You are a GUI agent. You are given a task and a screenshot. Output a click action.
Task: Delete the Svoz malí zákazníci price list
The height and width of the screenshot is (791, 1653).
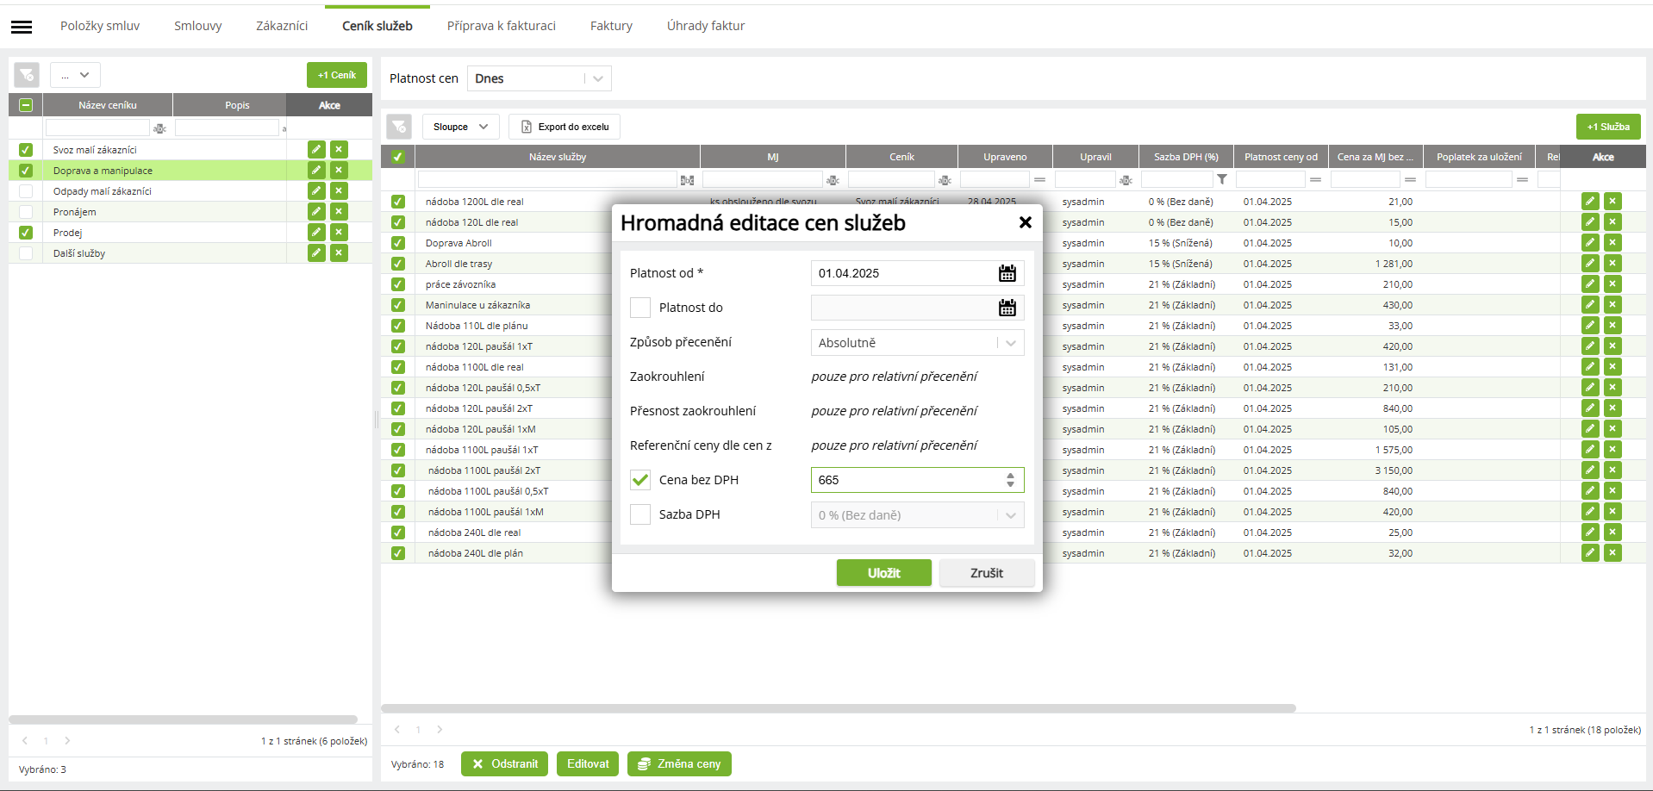pyautogui.click(x=340, y=149)
